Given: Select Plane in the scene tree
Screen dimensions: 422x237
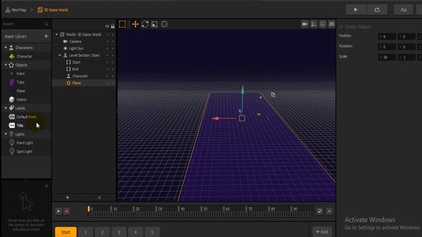Looking at the screenshot, I should tap(76, 83).
